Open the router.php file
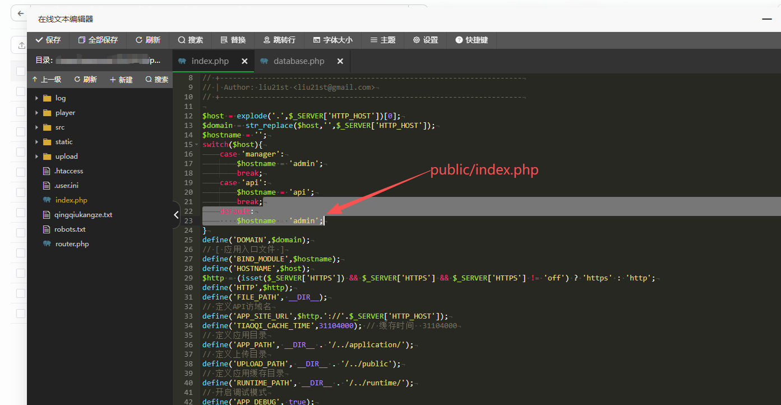This screenshot has height=405, width=781. [72, 244]
